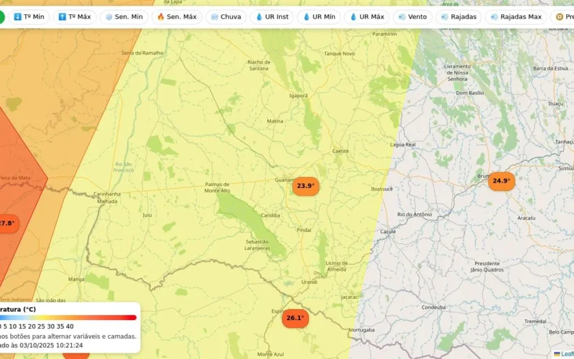Image resolution: width=574 pixels, height=359 pixels.
Task: Click the Candiba town label
Action: (271, 215)
